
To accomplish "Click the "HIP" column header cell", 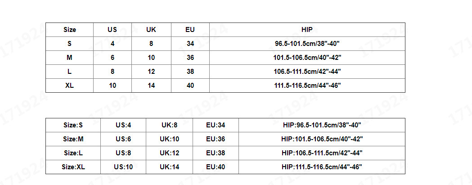I will tap(307, 30).
